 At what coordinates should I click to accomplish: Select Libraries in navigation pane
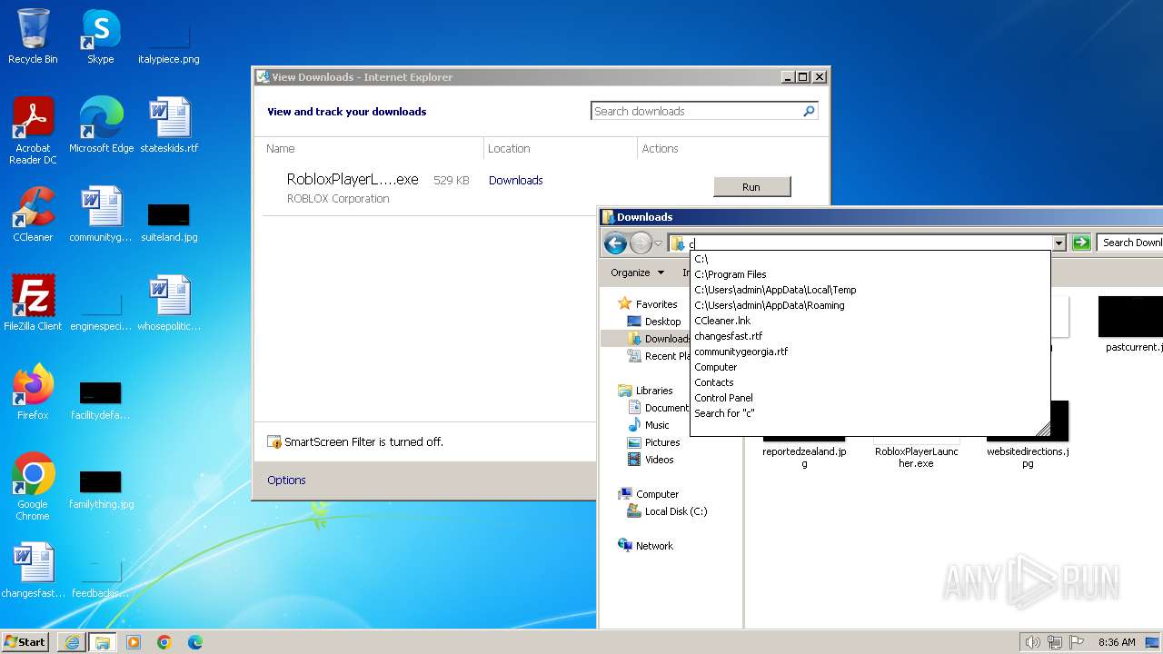tap(646, 391)
